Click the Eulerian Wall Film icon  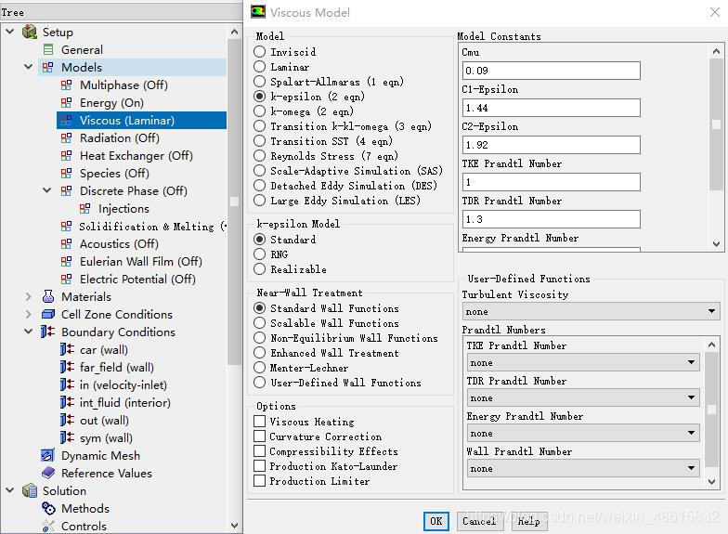tap(67, 262)
